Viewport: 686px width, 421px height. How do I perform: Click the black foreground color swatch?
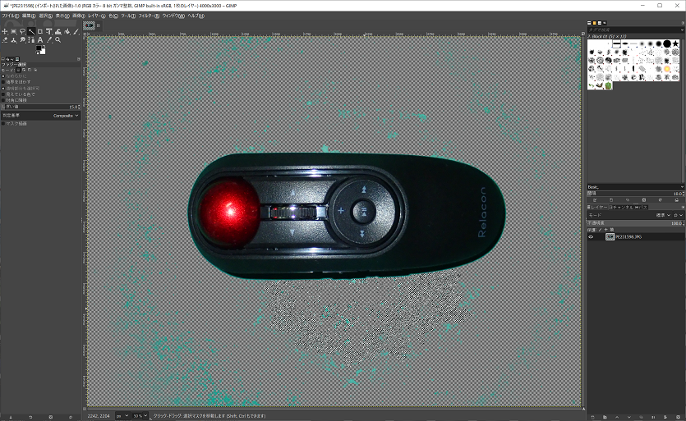[x=39, y=48]
